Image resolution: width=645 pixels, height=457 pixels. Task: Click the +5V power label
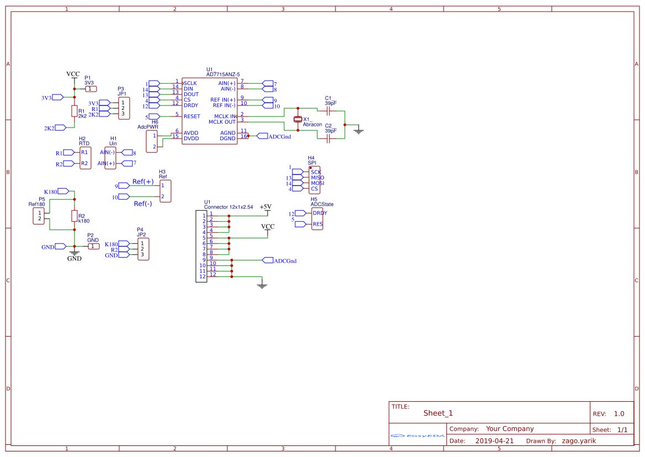pyautogui.click(x=266, y=207)
